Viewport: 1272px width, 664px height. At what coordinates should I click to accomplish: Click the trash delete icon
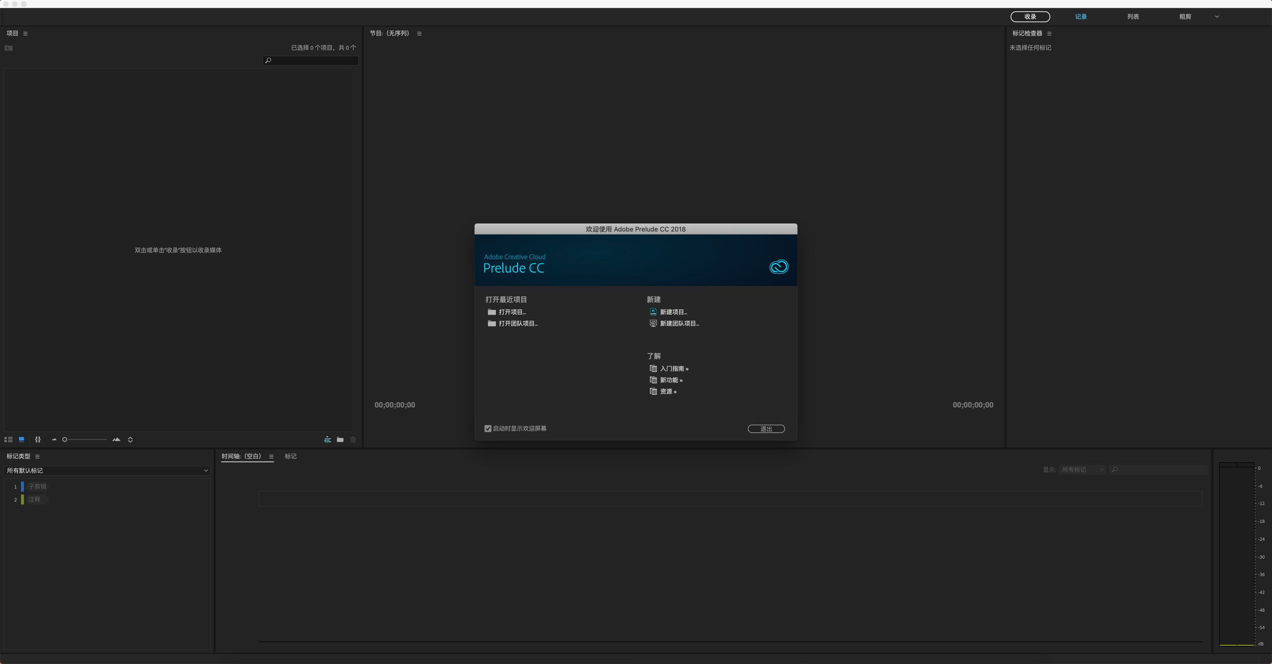(x=353, y=440)
